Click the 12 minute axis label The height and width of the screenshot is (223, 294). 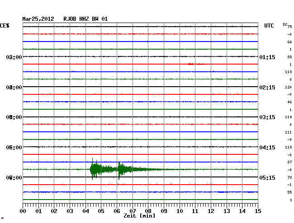211,211
